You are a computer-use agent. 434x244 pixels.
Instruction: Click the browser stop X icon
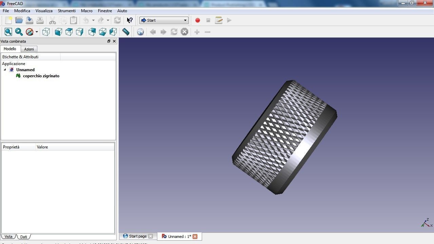click(184, 32)
